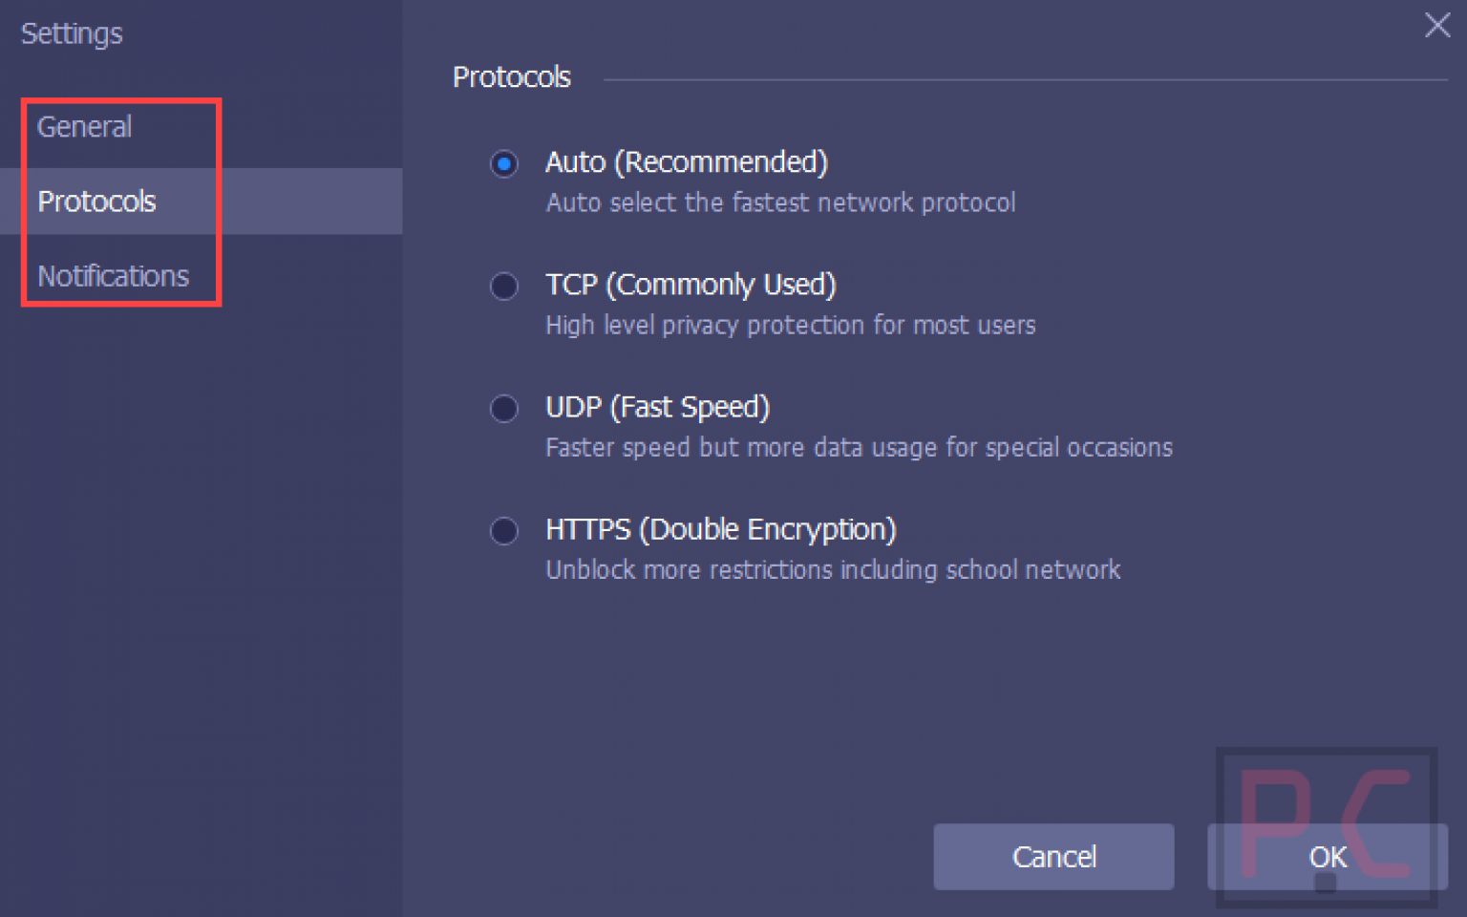Switch to the Protocols section
The height and width of the screenshot is (917, 1467).
coord(96,202)
